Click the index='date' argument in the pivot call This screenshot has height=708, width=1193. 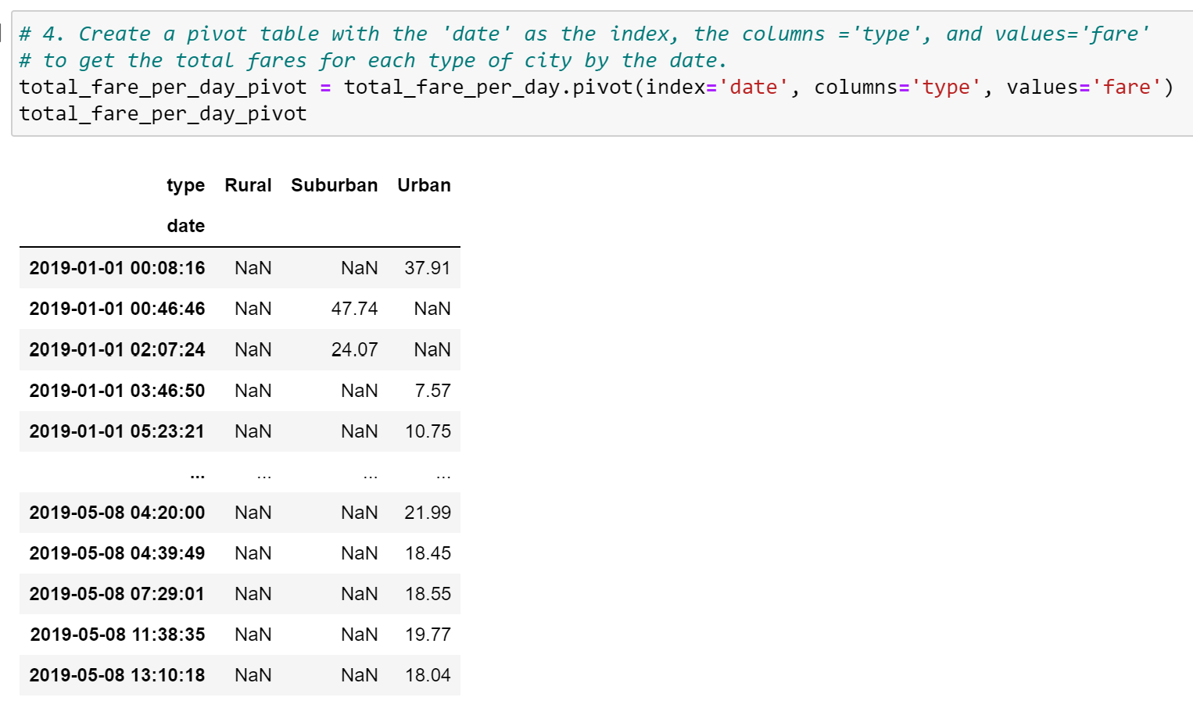[718, 88]
